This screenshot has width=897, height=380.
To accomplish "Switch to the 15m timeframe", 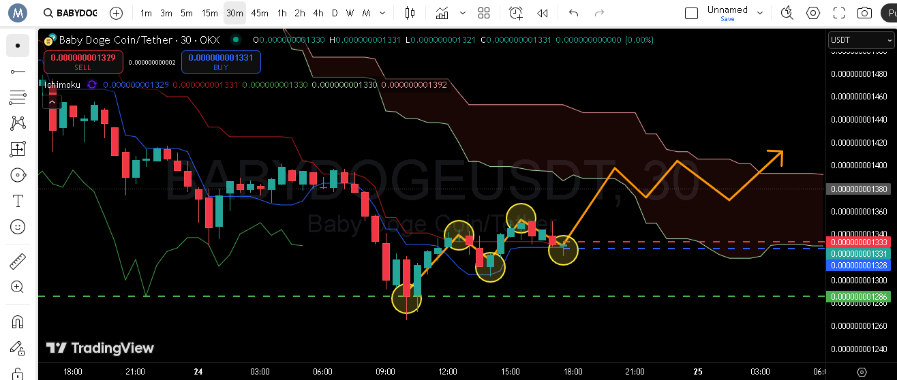I will tap(210, 13).
